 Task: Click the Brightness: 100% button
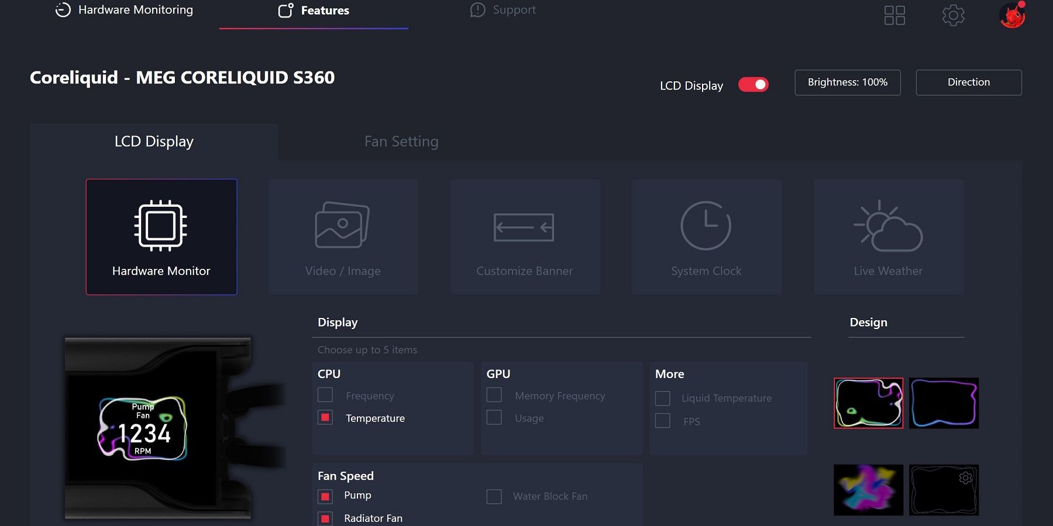848,82
